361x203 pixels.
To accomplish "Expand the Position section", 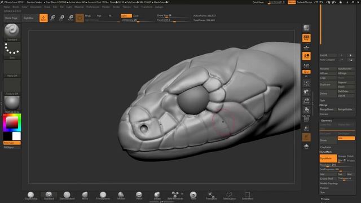I will coord(324,188).
